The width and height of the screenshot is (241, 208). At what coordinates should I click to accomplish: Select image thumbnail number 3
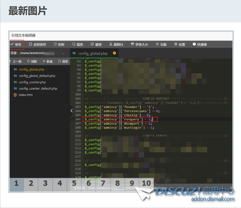pos(45,184)
